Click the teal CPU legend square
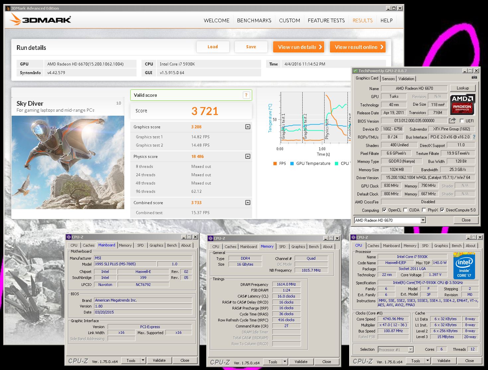This screenshot has width=488, height=370. tap(337, 164)
